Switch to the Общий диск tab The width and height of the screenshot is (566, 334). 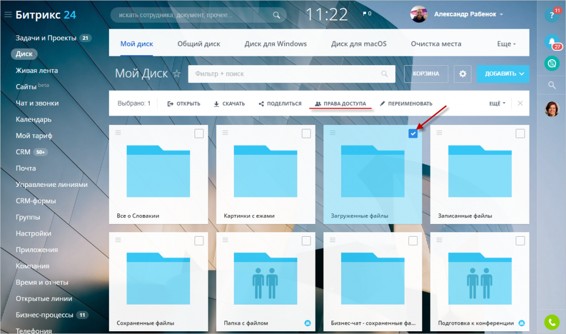(198, 44)
